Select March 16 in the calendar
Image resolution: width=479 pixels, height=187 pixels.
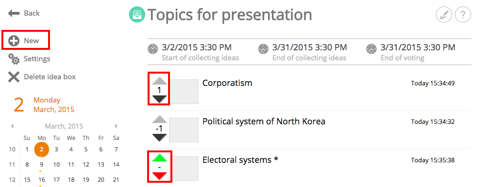[x=41, y=180]
